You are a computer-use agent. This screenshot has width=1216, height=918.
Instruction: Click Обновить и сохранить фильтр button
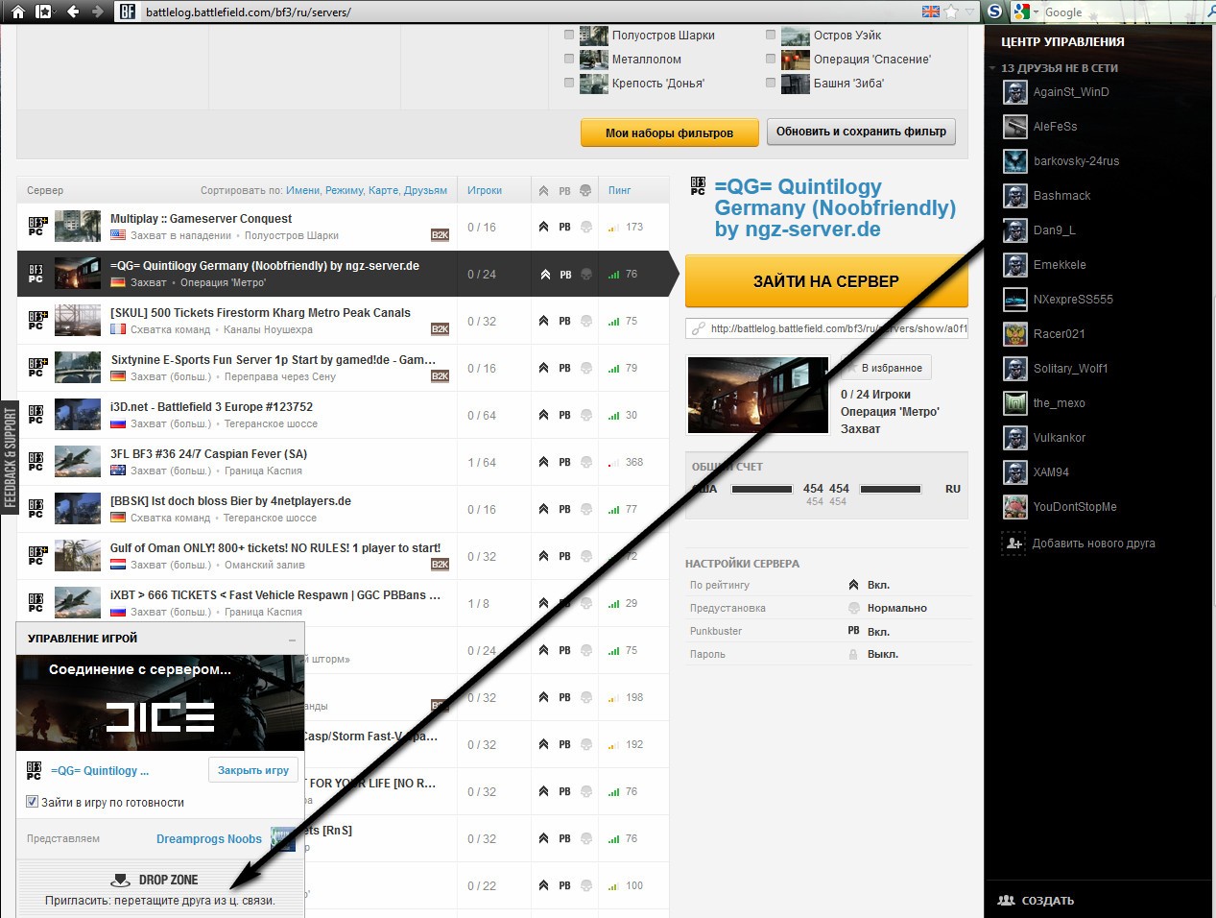point(861,132)
